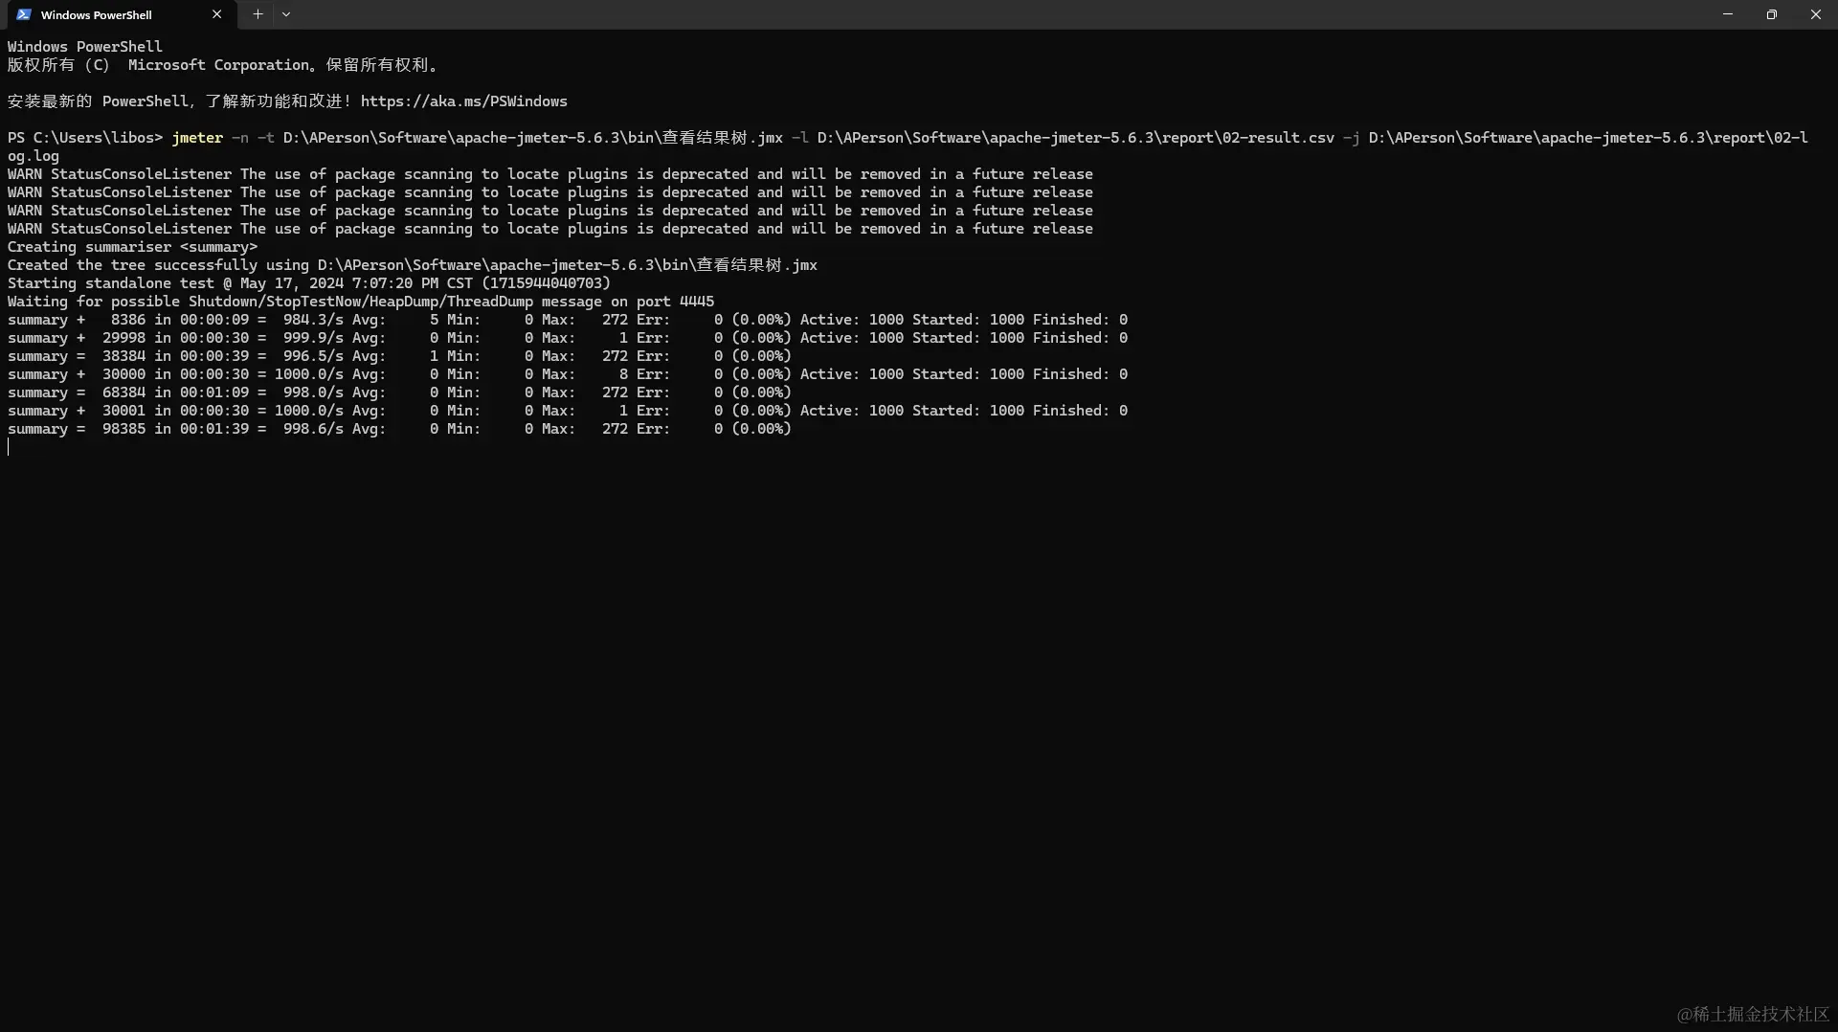Image resolution: width=1838 pixels, height=1032 pixels.
Task: Click the 'Created the tree successfully' line
Action: [x=413, y=265]
